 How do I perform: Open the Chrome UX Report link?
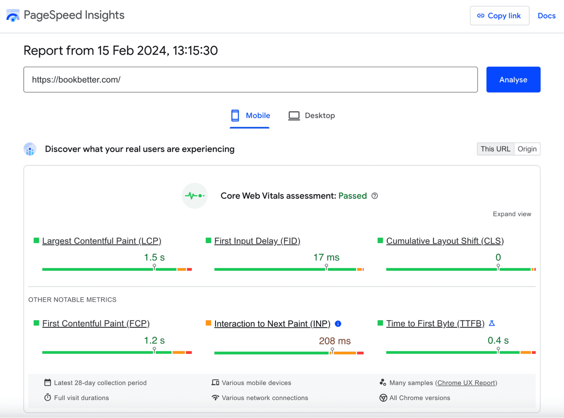tap(466, 383)
